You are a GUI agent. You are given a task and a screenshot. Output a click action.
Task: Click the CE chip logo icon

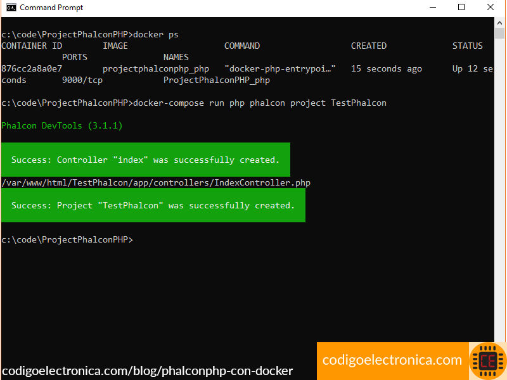coord(488,361)
